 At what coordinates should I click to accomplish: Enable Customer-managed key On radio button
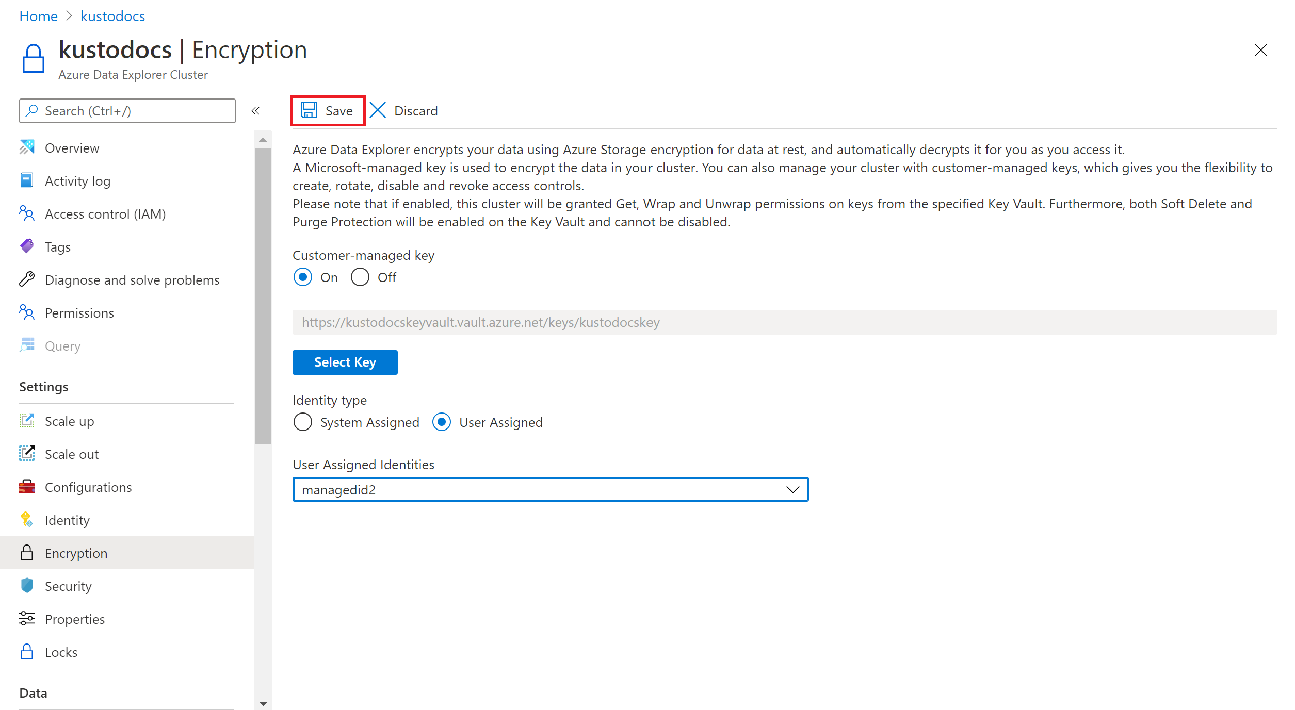[x=303, y=277]
